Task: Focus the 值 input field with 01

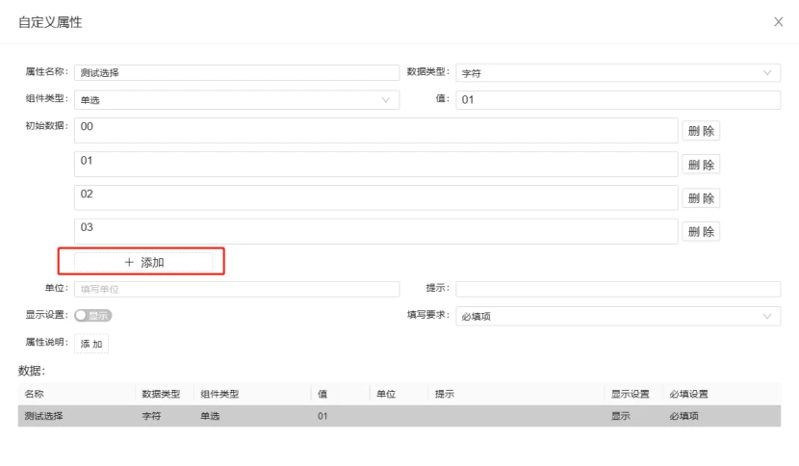Action: pos(618,100)
